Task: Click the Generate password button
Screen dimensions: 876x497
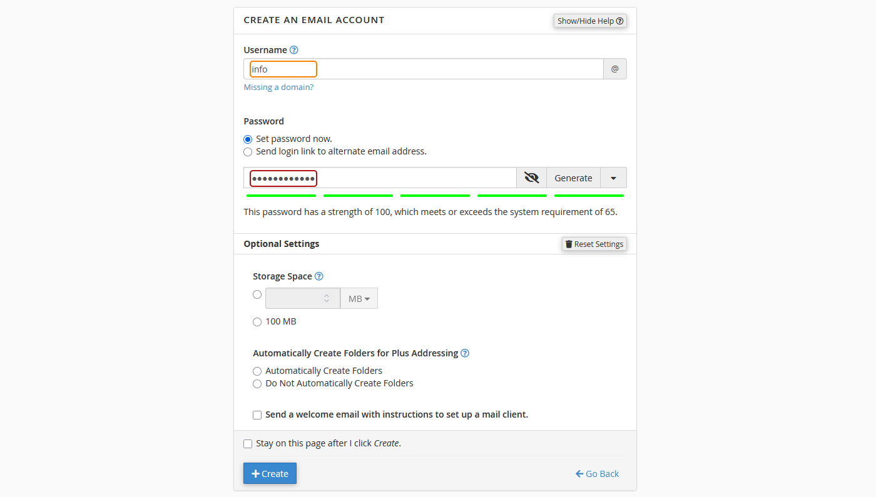Action: coord(573,178)
